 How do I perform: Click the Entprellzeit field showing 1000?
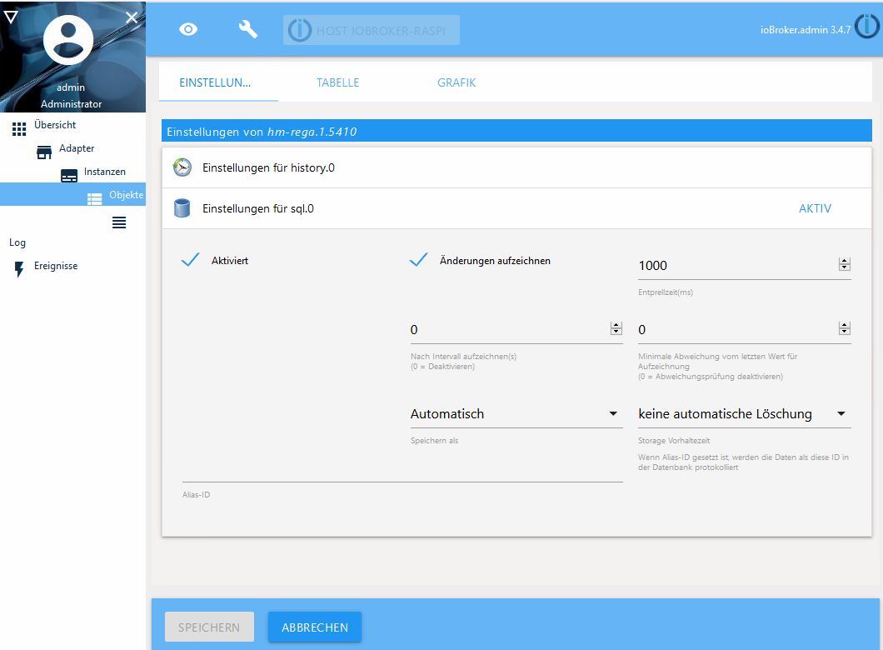(737, 265)
